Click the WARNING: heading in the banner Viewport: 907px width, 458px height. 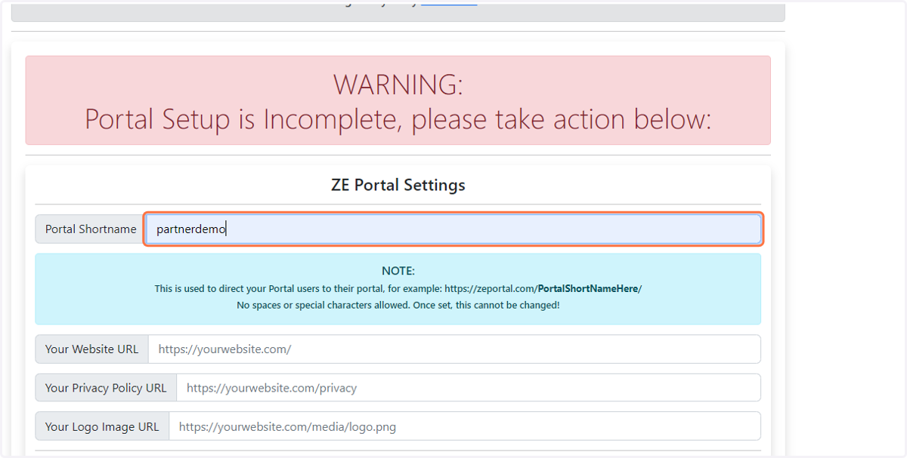[x=398, y=85]
